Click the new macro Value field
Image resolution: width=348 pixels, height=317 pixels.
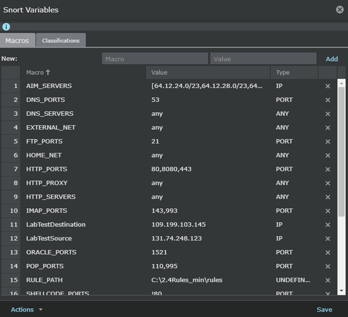(x=263, y=58)
